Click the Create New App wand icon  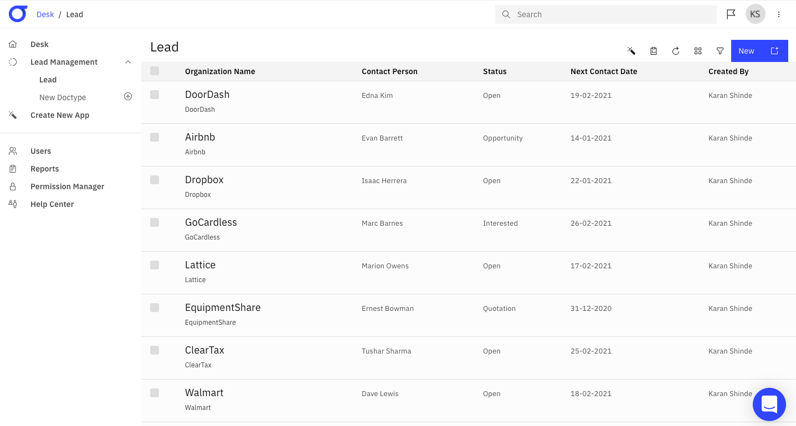(13, 115)
